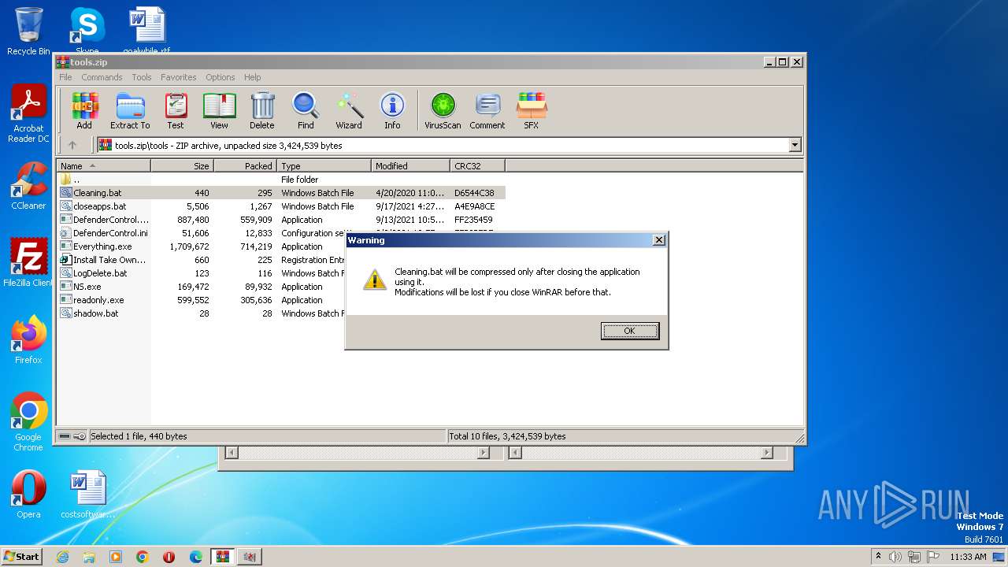Sort by Size column header
The width and height of the screenshot is (1008, 567).
(182, 165)
